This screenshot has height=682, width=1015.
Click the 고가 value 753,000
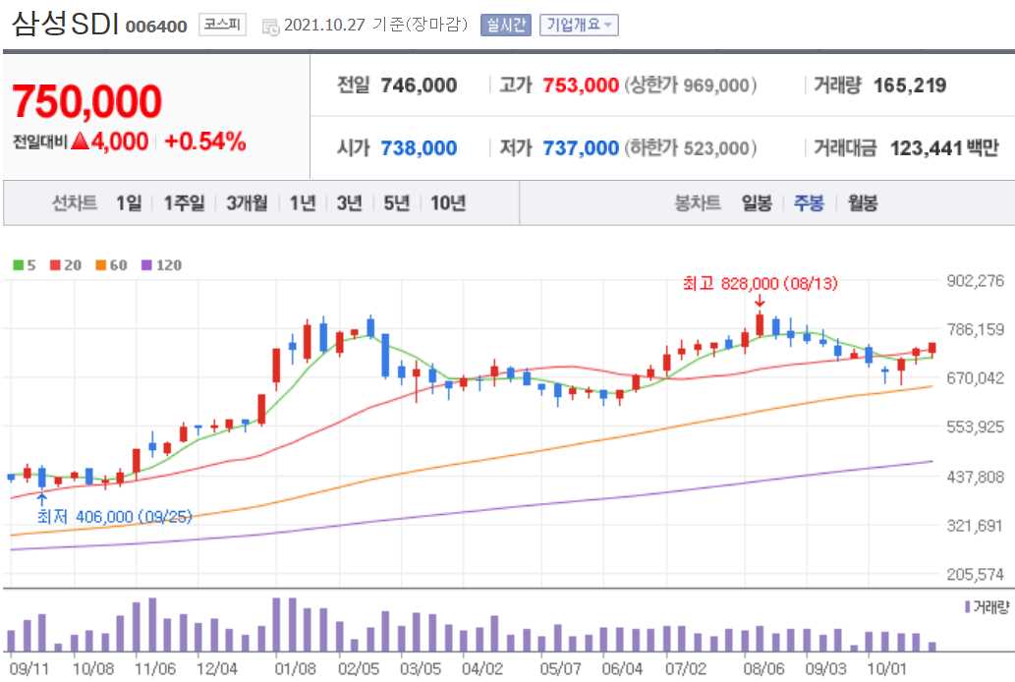point(581,85)
